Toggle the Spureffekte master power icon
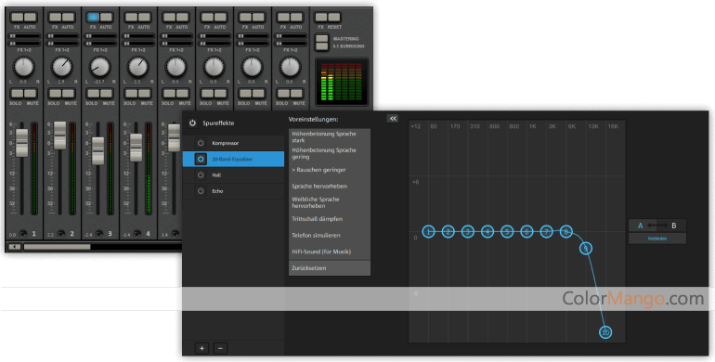 (x=192, y=123)
